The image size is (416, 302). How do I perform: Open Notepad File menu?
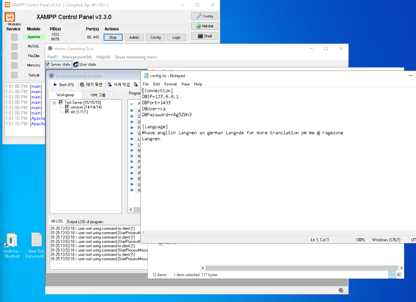click(146, 84)
